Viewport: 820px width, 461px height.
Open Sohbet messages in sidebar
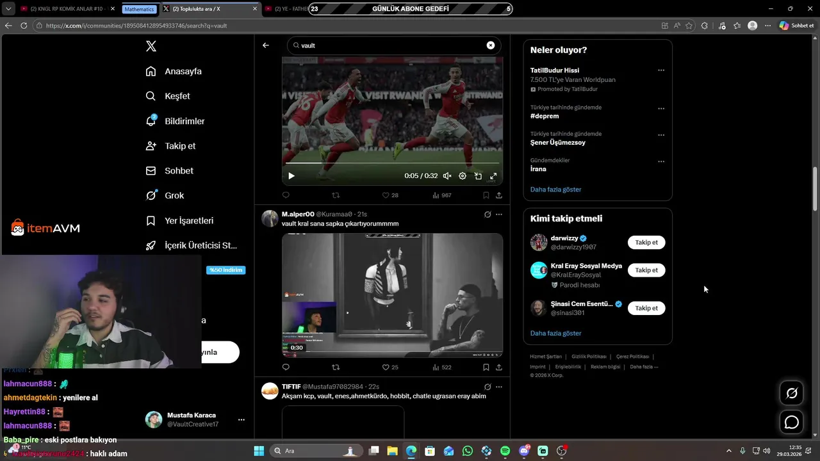click(x=169, y=171)
